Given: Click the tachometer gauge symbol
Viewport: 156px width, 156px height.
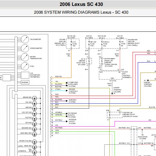Looking at the screenshot, I should coord(25,39).
